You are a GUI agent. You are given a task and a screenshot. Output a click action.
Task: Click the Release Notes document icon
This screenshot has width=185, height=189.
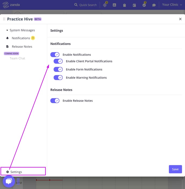(7, 47)
